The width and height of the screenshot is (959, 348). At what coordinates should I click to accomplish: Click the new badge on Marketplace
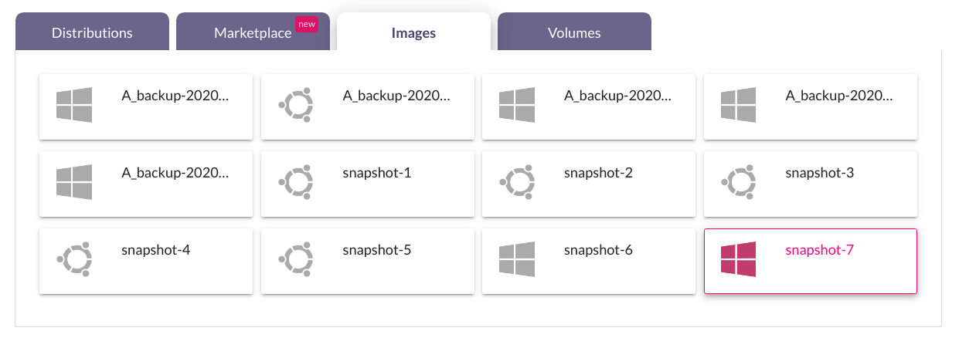[307, 24]
